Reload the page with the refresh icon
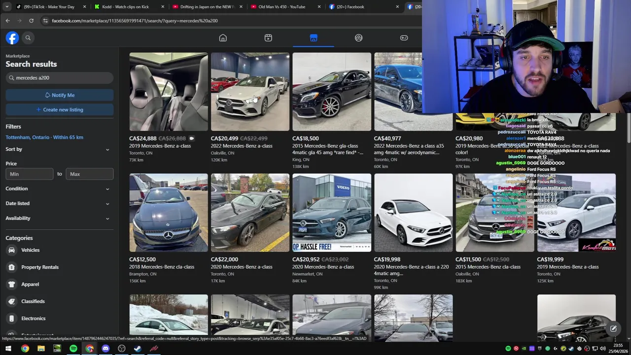 click(x=31, y=21)
